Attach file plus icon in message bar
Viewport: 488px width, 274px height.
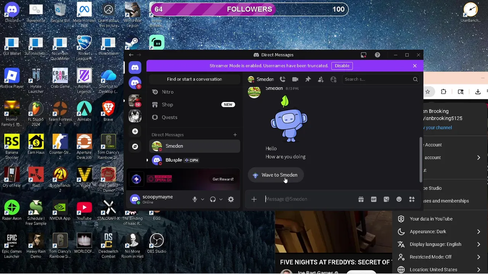[254, 199]
